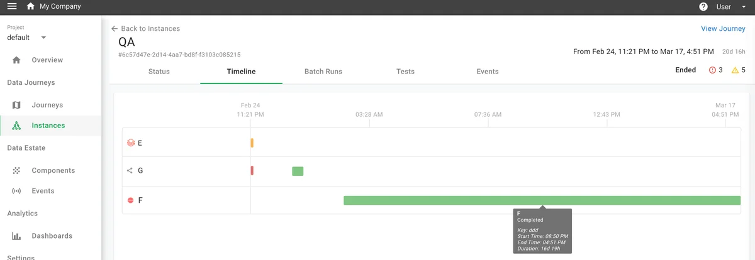Click the share icon for component G

tap(130, 171)
